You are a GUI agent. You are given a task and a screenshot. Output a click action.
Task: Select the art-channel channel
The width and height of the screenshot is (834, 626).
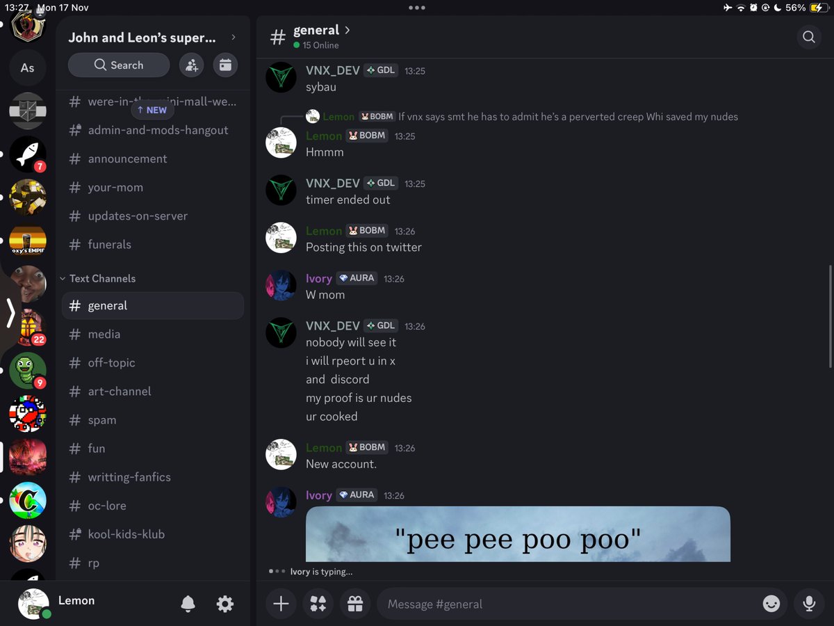coord(153,392)
